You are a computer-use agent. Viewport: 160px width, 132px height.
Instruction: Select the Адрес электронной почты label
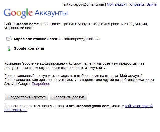tap(37, 39)
